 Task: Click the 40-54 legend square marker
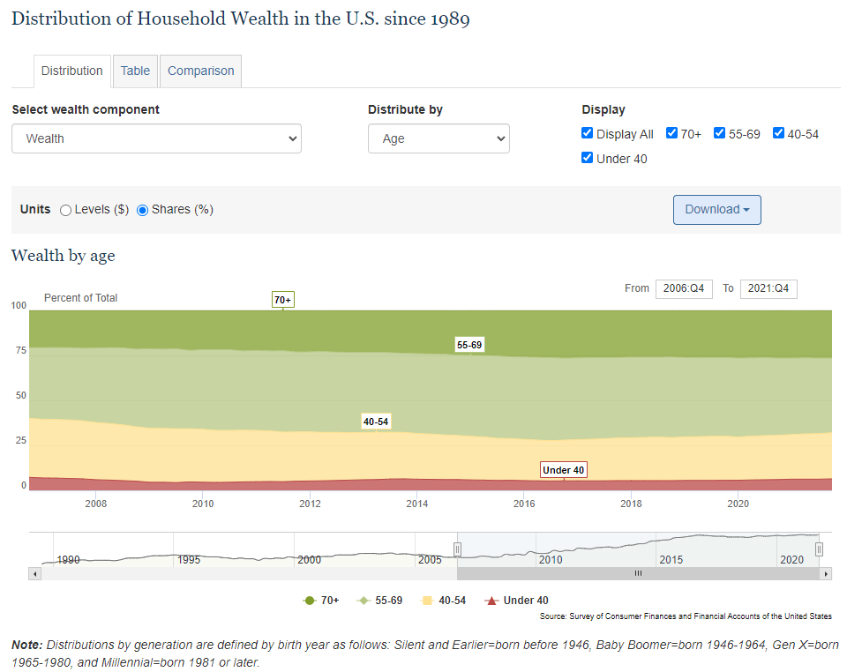point(428,601)
